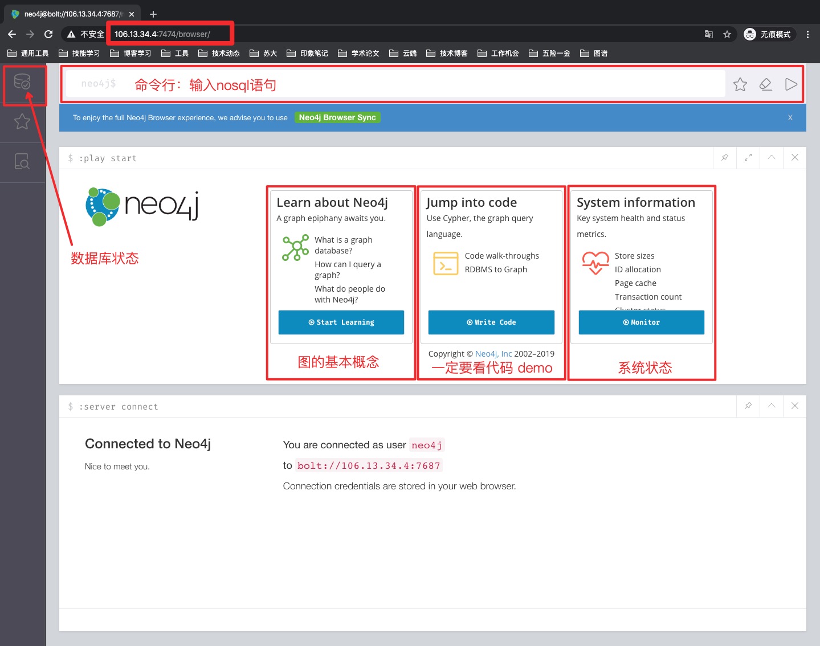
Task: Click the neo4j username code text
Action: 427,445
